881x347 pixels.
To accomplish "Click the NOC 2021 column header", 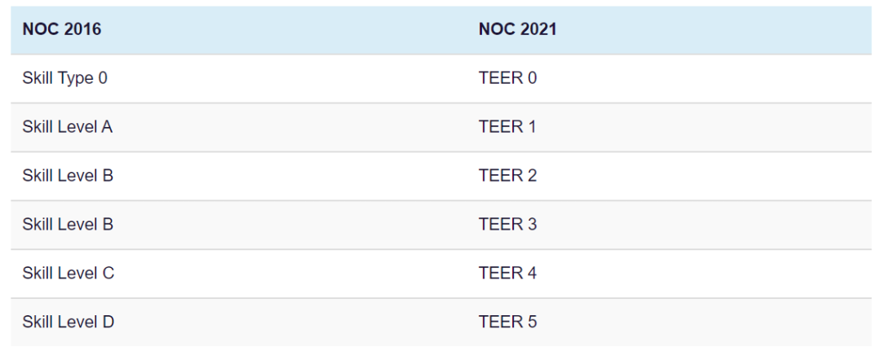I will tap(669, 30).
